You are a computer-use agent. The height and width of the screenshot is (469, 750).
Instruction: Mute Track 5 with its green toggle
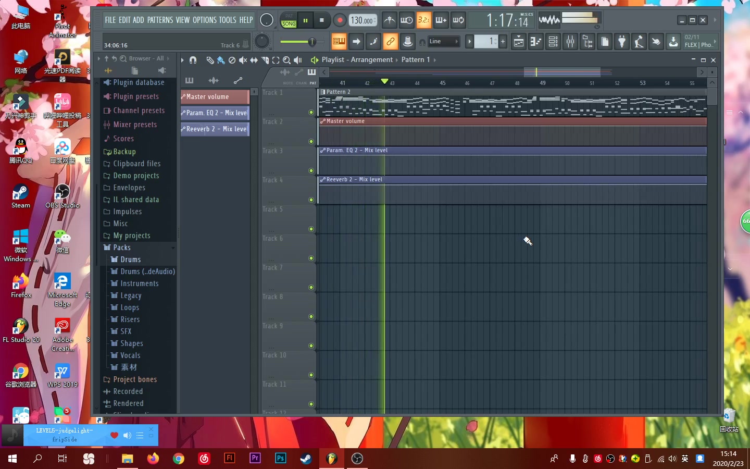point(311,229)
